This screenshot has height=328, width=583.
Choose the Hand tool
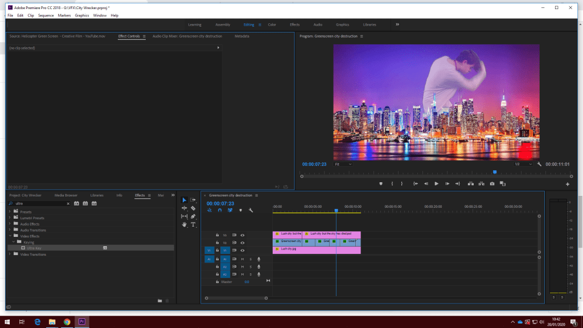[184, 224]
